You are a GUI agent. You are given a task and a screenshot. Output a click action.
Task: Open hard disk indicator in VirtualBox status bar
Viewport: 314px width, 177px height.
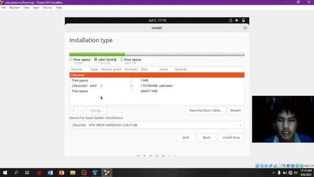tap(257, 166)
